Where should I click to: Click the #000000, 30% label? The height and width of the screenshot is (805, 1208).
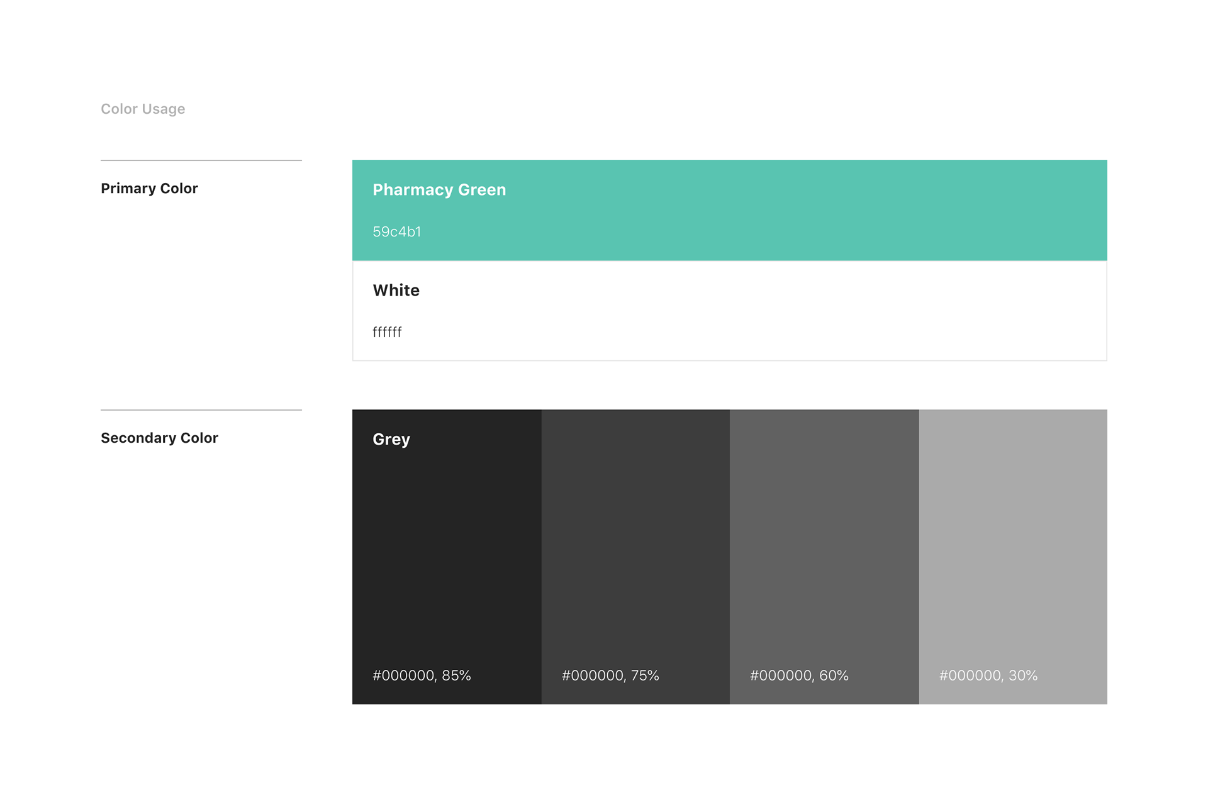tap(988, 675)
